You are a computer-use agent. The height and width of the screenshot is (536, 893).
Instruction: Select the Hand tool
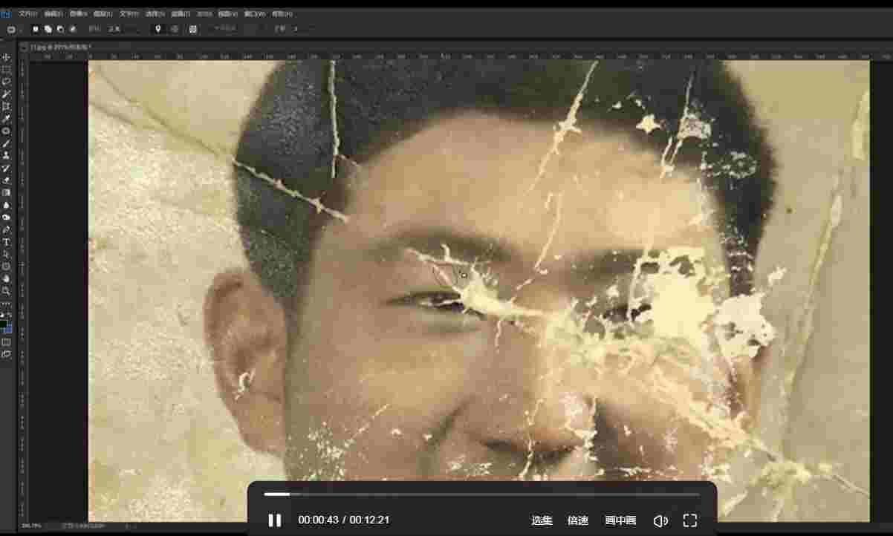[x=6, y=278]
